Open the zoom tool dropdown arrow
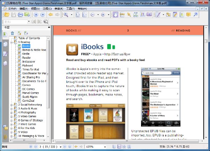Screen dimensions: 210x151 coord(71,15)
